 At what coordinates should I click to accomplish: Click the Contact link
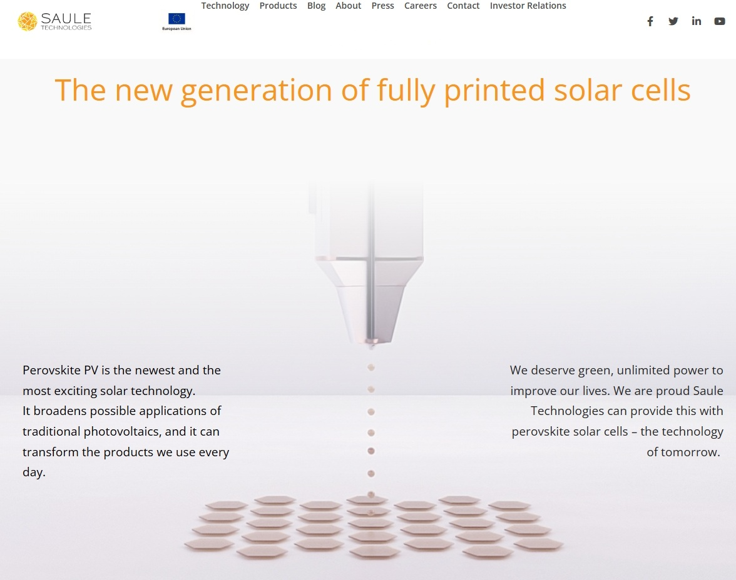[463, 6]
